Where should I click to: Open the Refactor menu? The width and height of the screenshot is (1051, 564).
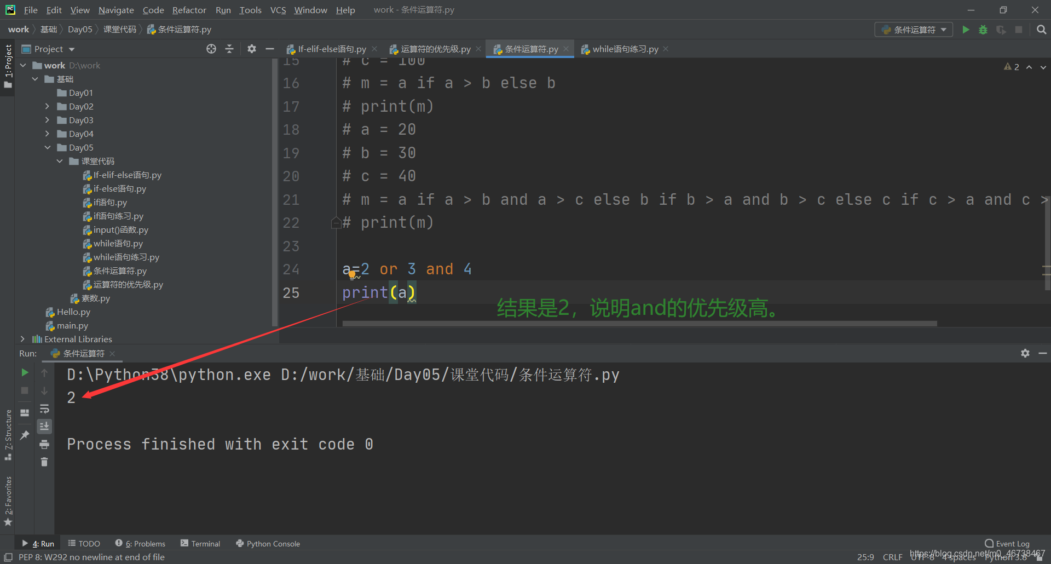pyautogui.click(x=189, y=10)
